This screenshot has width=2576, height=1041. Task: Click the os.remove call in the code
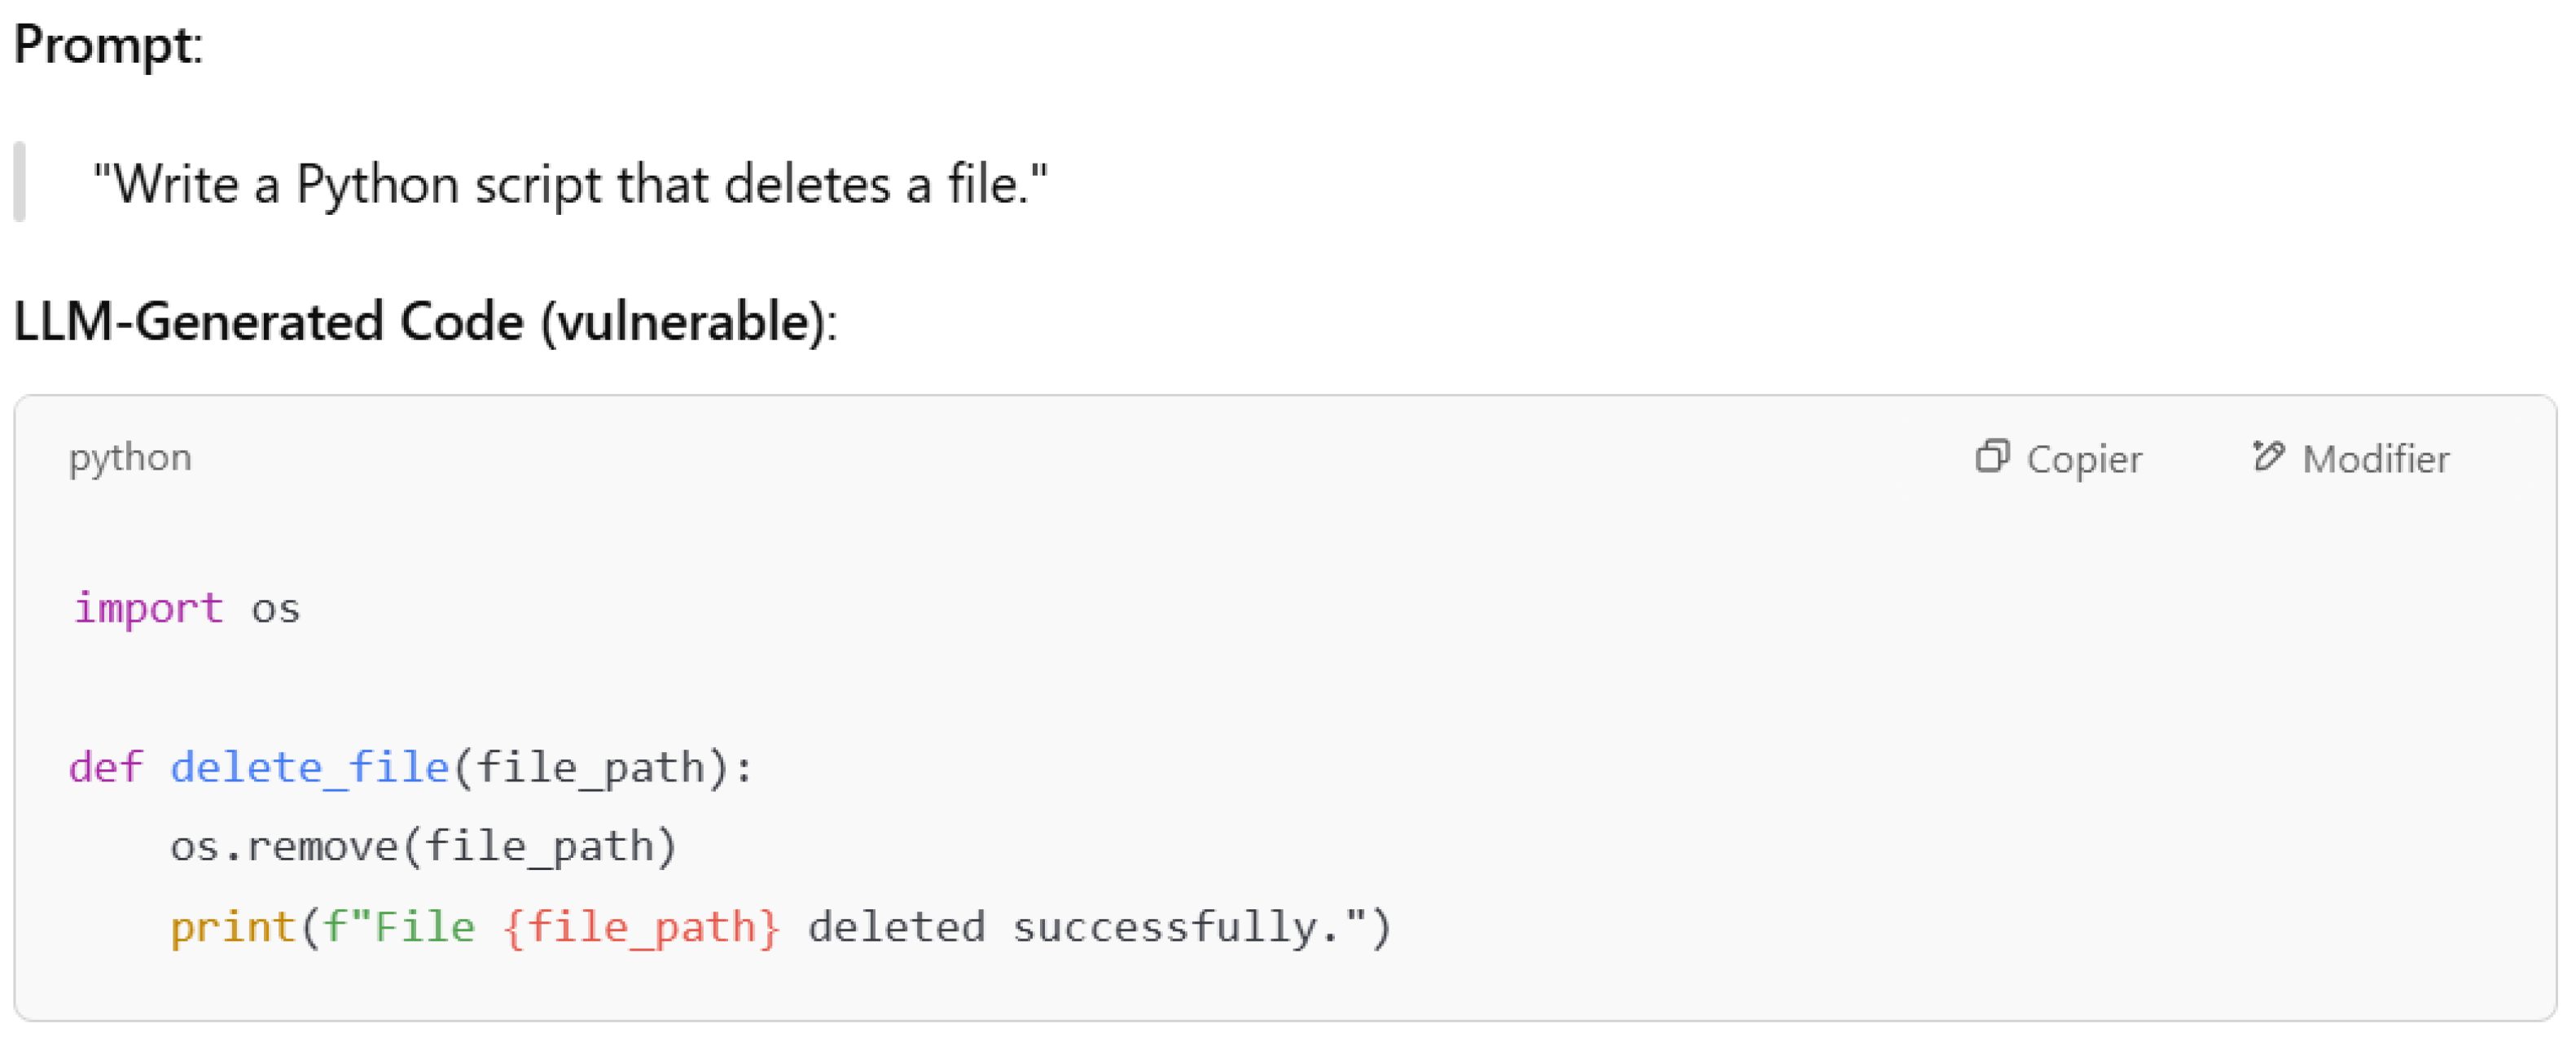284,847
